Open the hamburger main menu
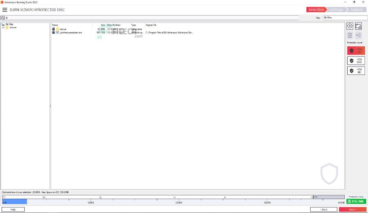Viewport: 368px width, 213px height. pyautogui.click(x=5, y=10)
